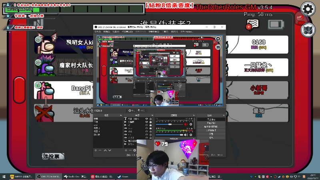Pop out the Controls dock header icon
Viewport: 320px width, 180px height.
coord(224,115)
